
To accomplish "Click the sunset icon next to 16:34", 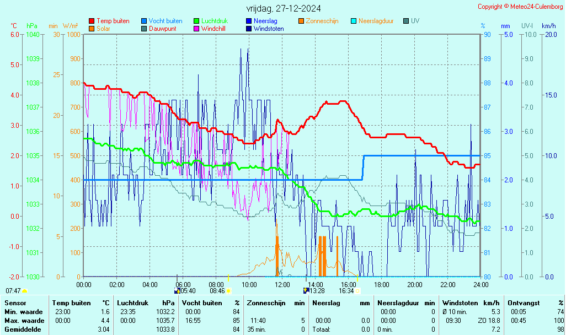I will 357,290.
